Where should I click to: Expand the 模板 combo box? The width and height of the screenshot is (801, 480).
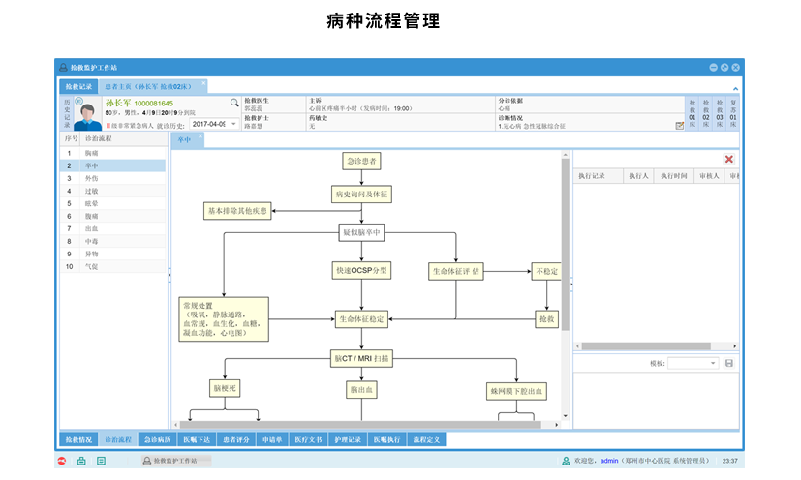click(714, 363)
